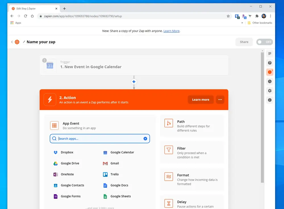Click the Share button
The height and width of the screenshot is (209, 284).
pos(244,42)
